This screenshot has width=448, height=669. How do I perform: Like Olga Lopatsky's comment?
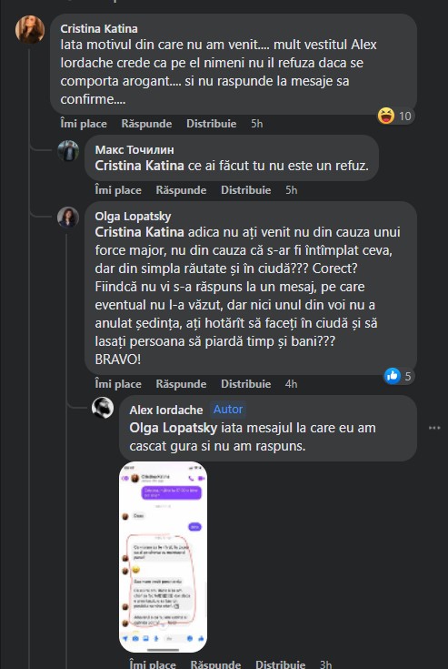(x=118, y=384)
